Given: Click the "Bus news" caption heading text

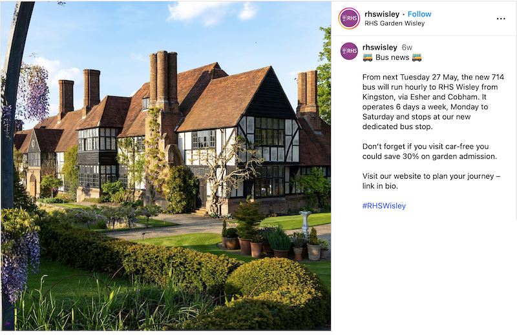Looking at the screenshot, I should [x=392, y=58].
